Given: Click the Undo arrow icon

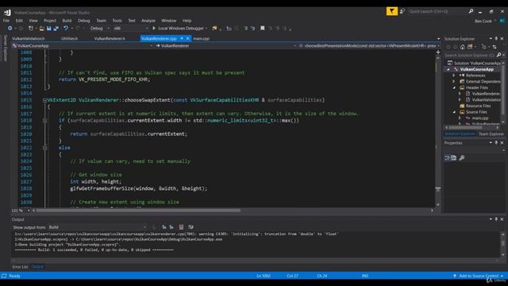Looking at the screenshot, I should coord(66,29).
